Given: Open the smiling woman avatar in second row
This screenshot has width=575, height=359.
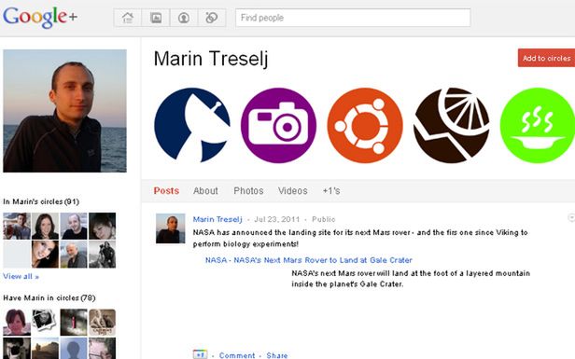Looking at the screenshot, I should (x=45, y=255).
